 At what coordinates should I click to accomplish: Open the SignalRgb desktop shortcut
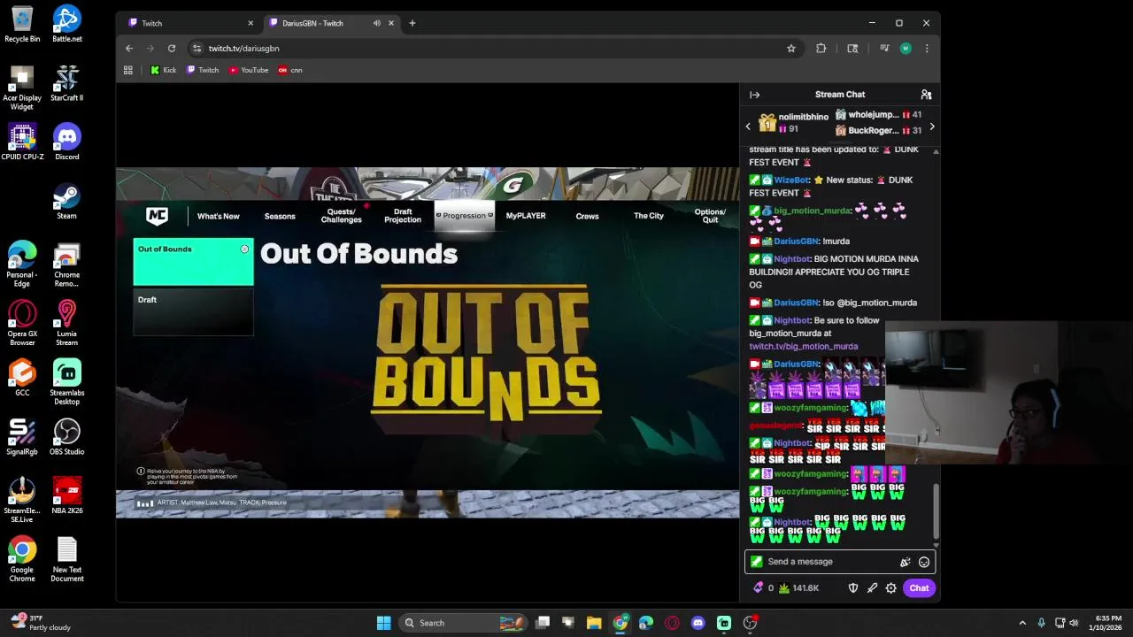pos(22,437)
